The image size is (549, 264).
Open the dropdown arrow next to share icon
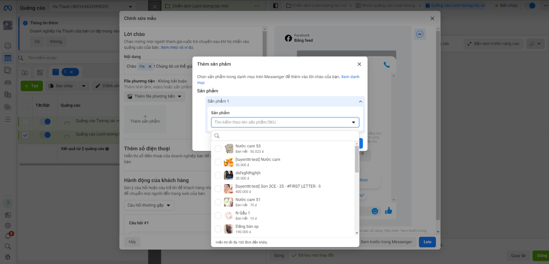[x=539, y=44]
